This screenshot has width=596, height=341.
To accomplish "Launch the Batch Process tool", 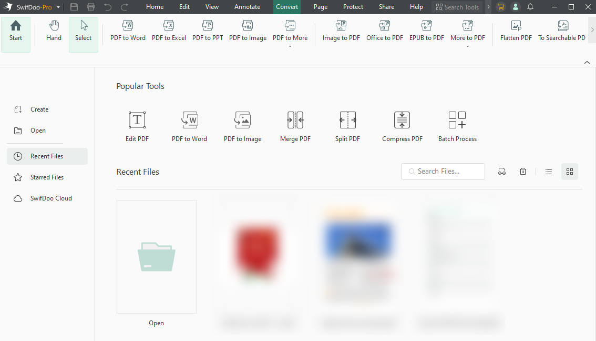I will click(x=457, y=125).
